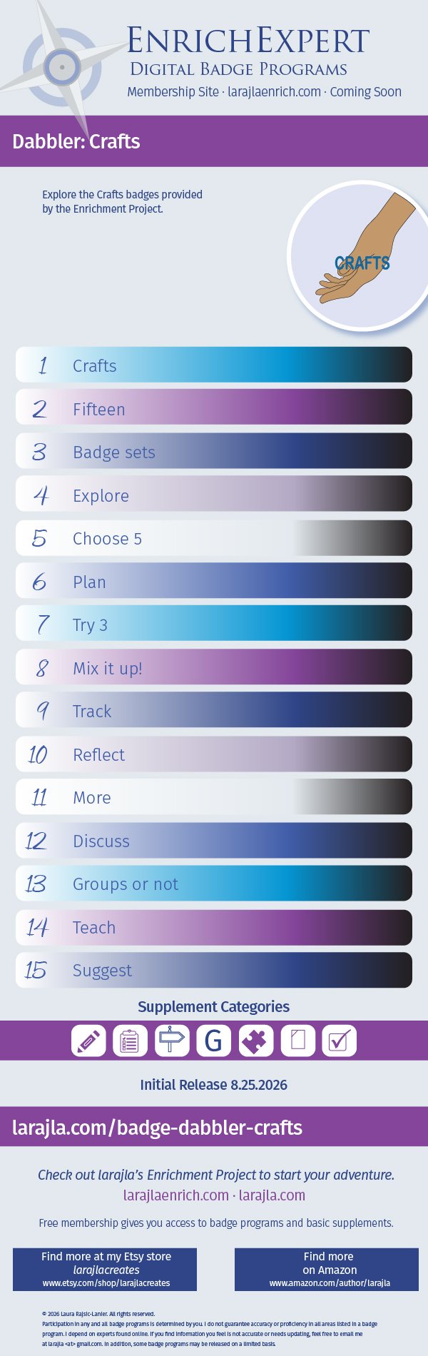Select the clipboard checklist supplement icon
This screenshot has height=1356, width=428.
pyautogui.click(x=130, y=1041)
